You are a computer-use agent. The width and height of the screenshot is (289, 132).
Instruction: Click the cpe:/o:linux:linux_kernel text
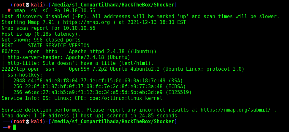click(x=126, y=98)
